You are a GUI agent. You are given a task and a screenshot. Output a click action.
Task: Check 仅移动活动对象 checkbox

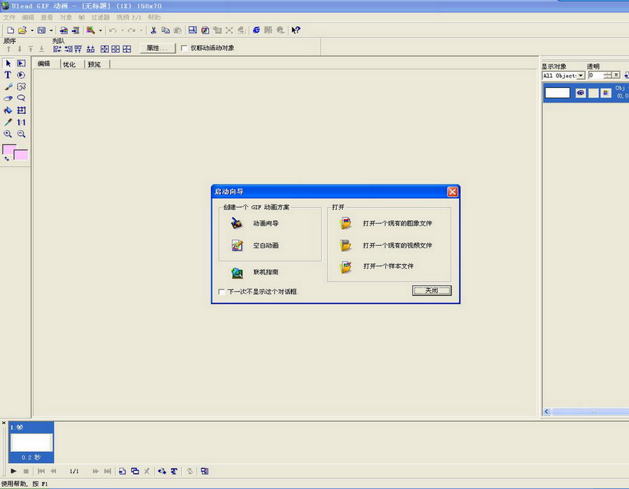point(184,48)
